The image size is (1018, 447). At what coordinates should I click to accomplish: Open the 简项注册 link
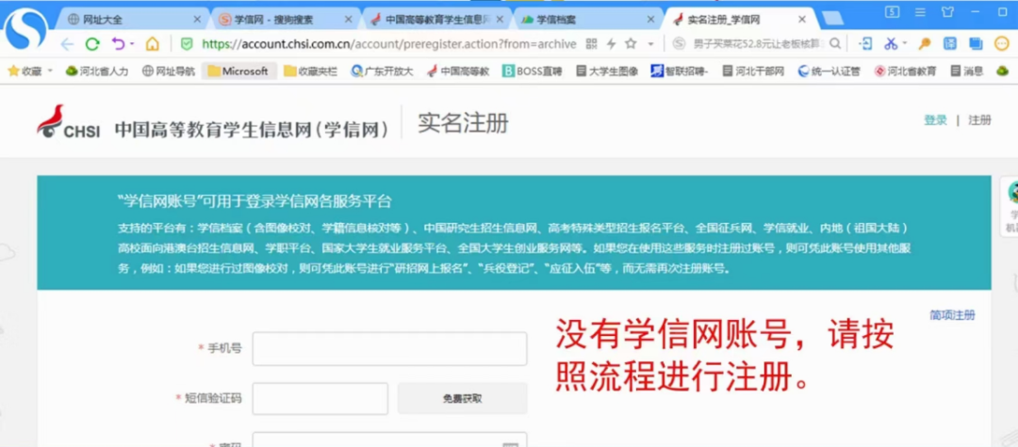tap(952, 315)
